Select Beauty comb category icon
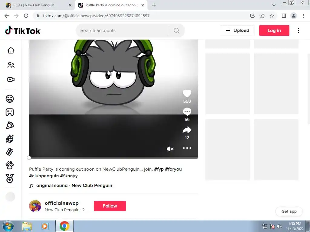The image size is (310, 232). coord(10,152)
